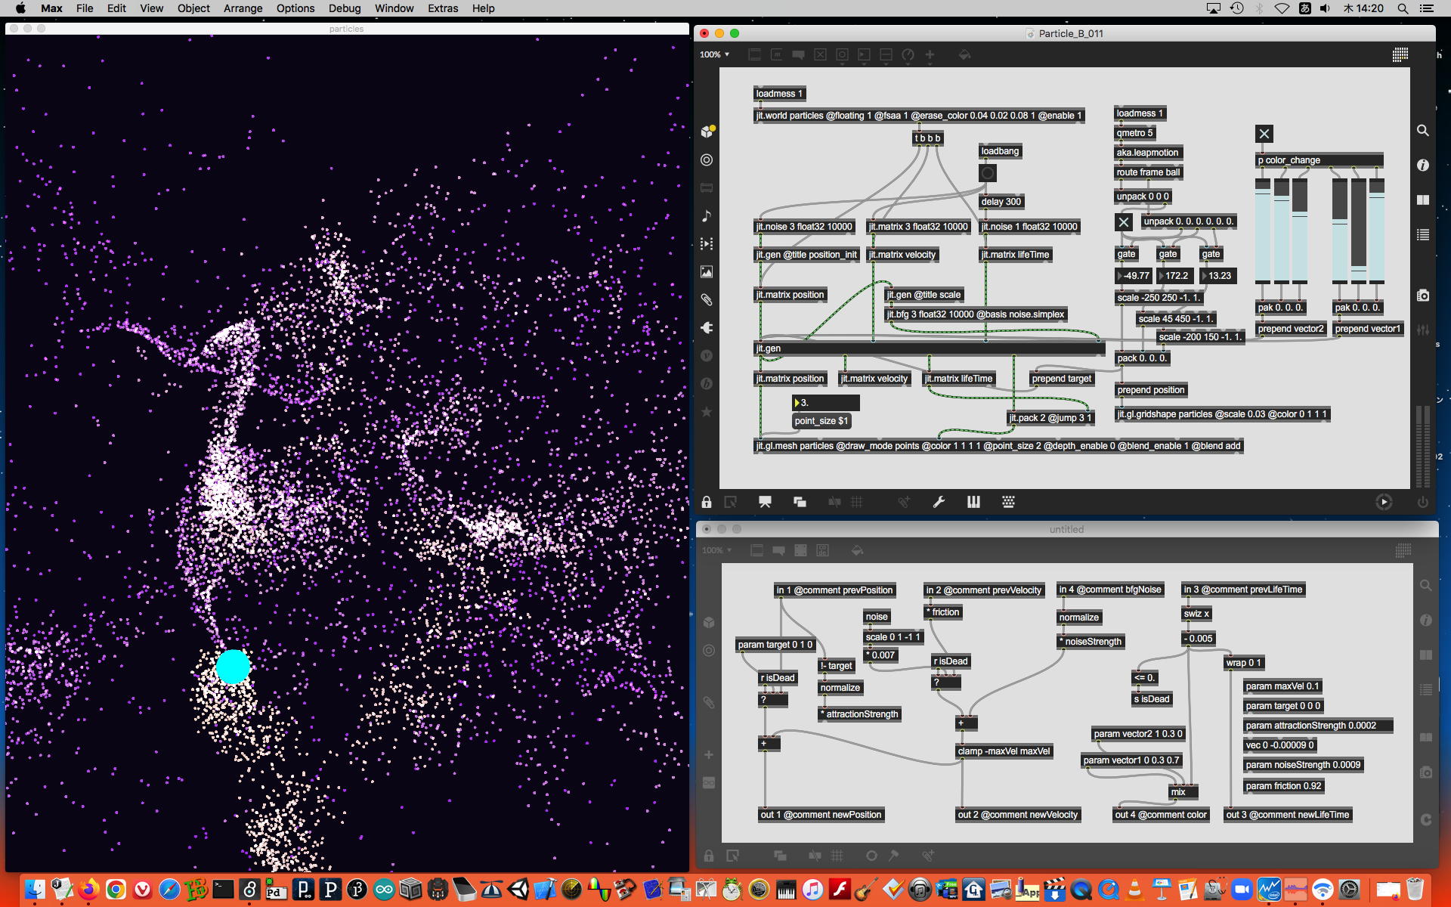Open the 100% zoom dropdown in Particle_B_011
Screen dimensions: 1451x907
point(714,54)
